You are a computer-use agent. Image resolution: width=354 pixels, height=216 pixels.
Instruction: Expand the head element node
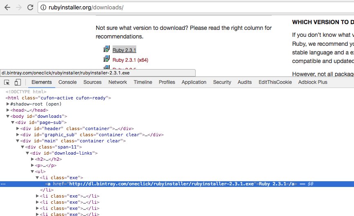point(8,110)
